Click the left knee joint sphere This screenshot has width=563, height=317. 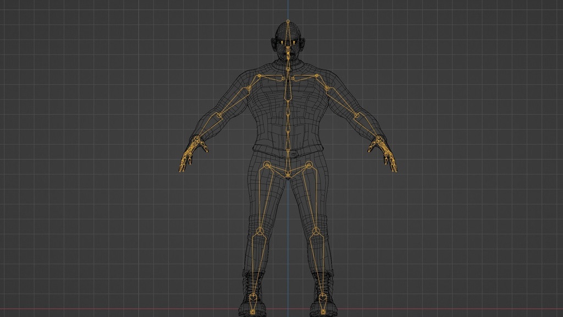coord(316,231)
